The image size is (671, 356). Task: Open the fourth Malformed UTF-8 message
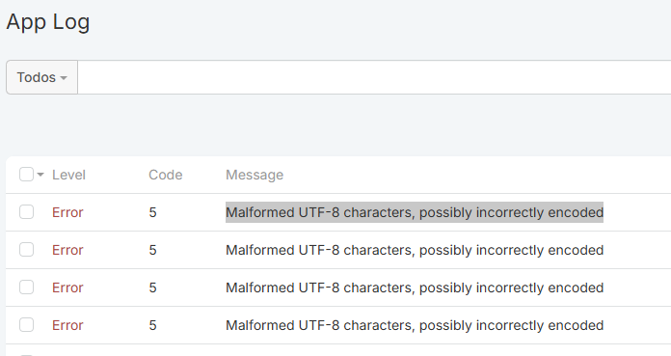(x=415, y=325)
